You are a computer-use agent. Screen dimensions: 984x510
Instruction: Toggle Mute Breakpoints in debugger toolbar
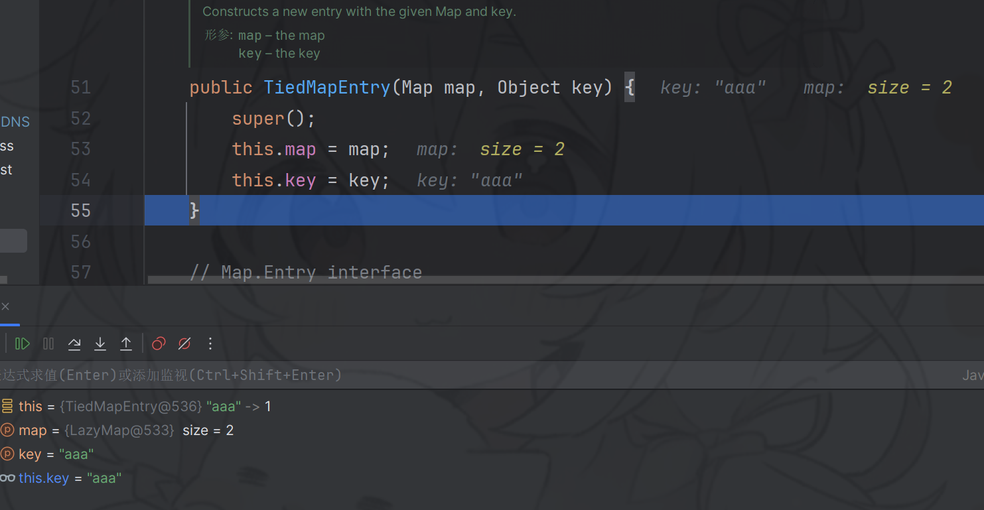(184, 344)
